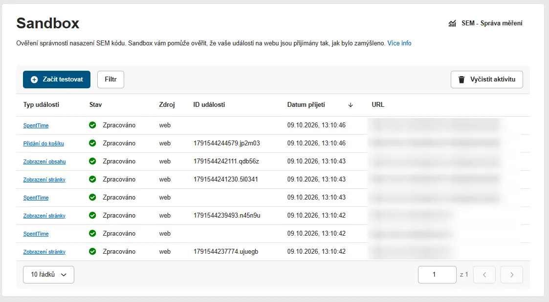Open the 10 řádků rows-per-page dropdown
This screenshot has width=549, height=302.
(x=49, y=275)
